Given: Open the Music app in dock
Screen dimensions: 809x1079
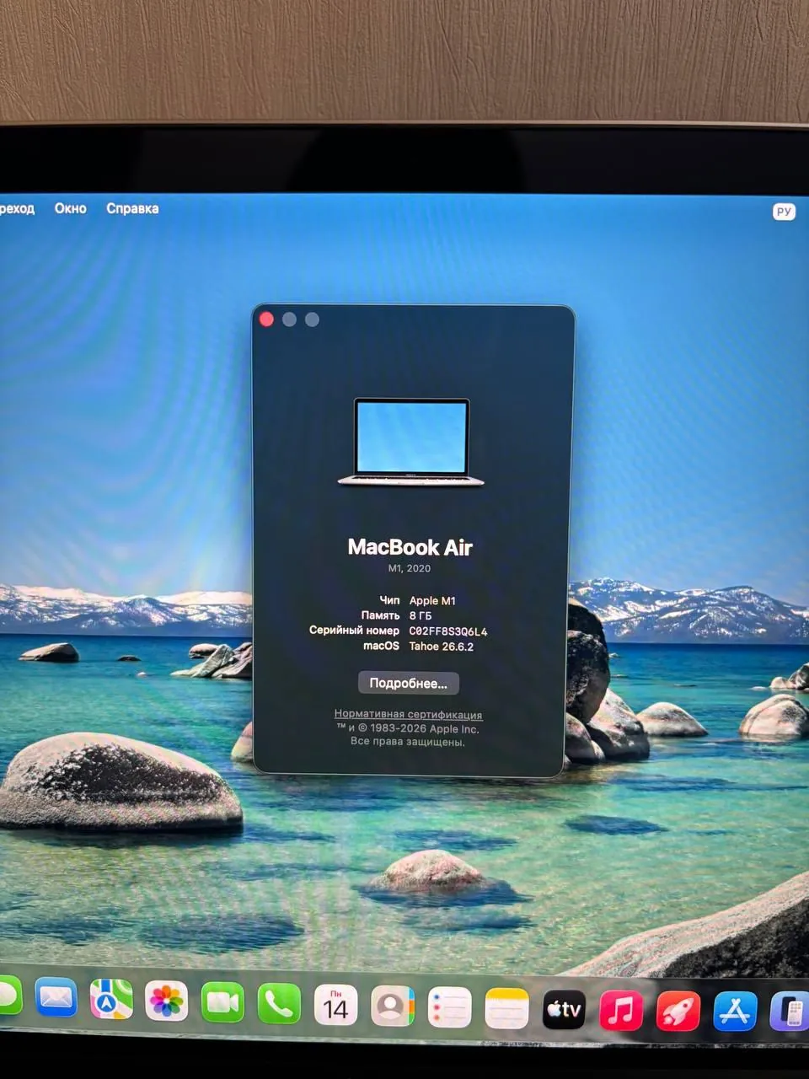Looking at the screenshot, I should [620, 1010].
